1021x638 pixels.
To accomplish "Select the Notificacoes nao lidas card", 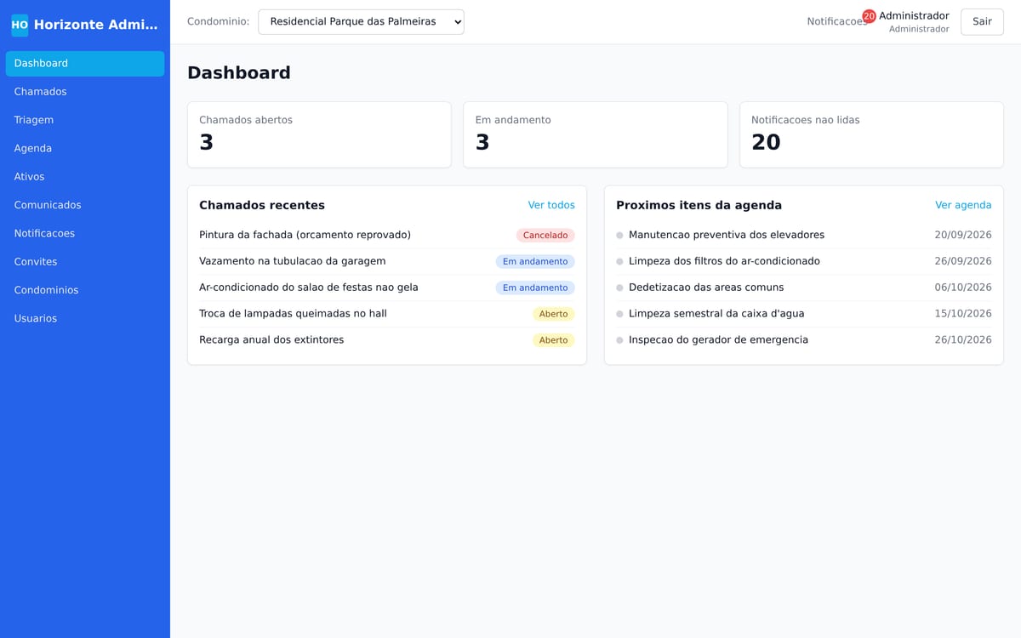I will [x=871, y=134].
